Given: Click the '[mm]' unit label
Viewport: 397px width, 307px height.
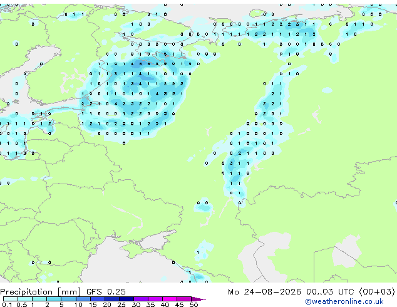Looking at the screenshot, I should (x=69, y=292).
